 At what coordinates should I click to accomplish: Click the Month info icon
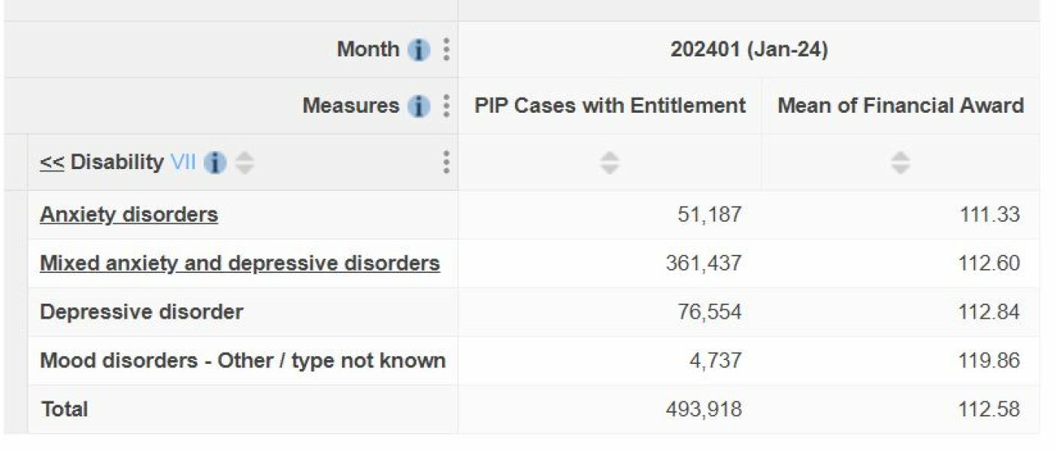click(x=419, y=50)
